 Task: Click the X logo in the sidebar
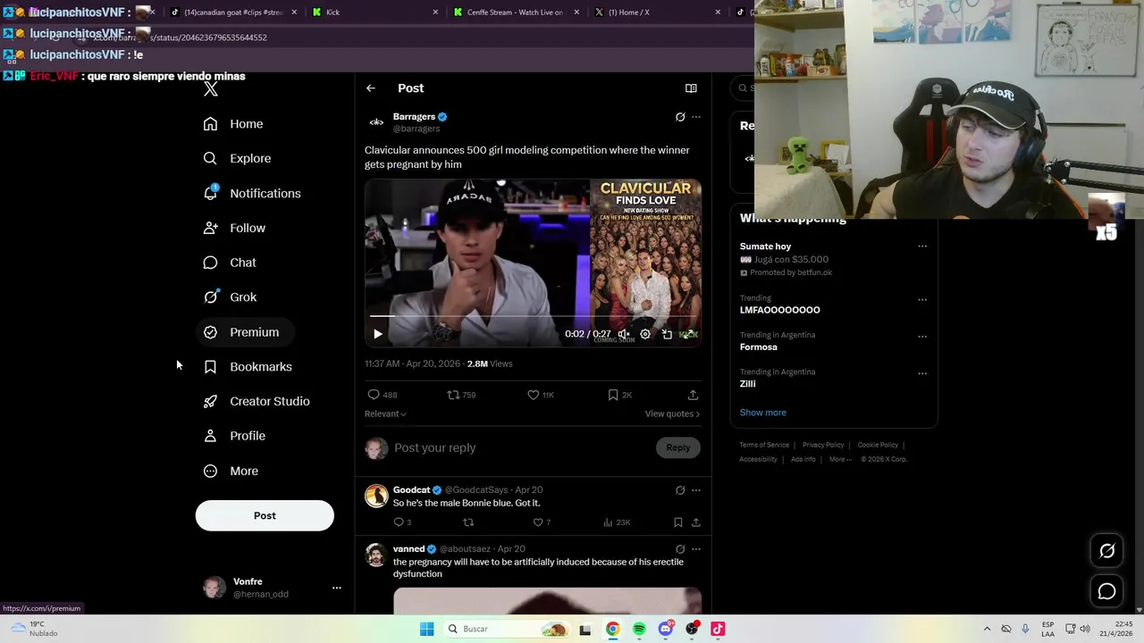[210, 88]
